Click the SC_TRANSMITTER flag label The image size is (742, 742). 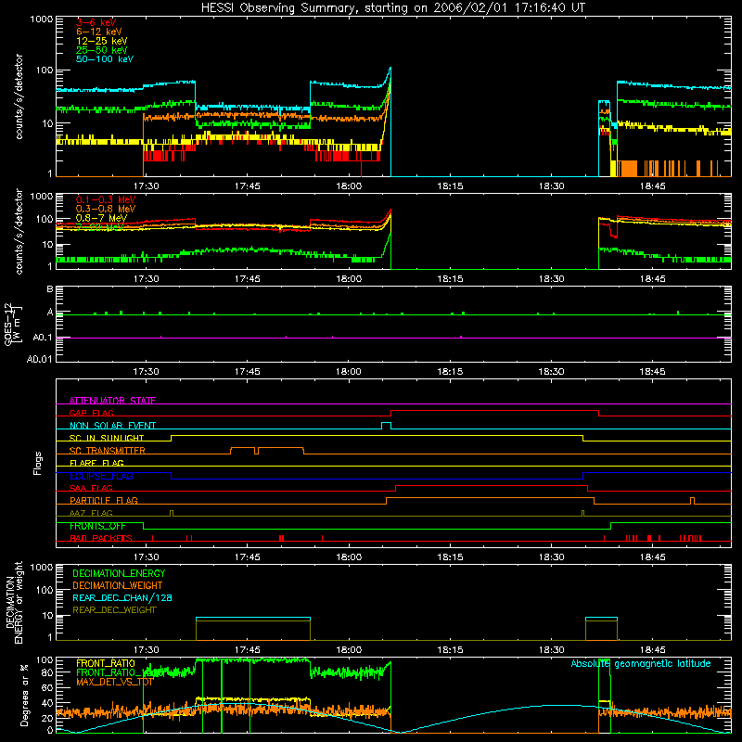(108, 451)
